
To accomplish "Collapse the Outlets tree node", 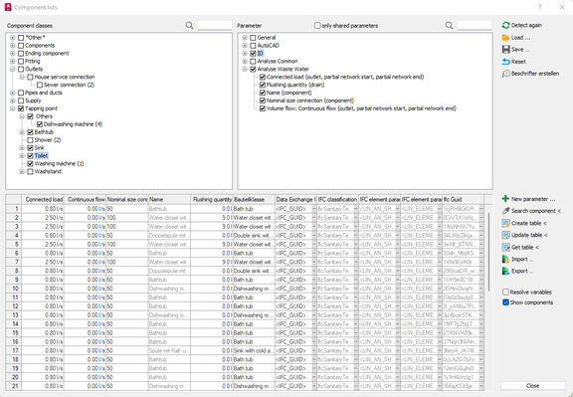I will (12, 69).
